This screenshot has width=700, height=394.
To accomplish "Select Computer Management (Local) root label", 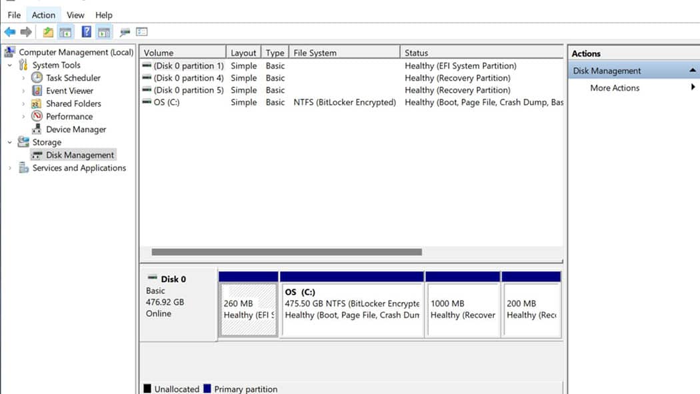I will pos(76,52).
